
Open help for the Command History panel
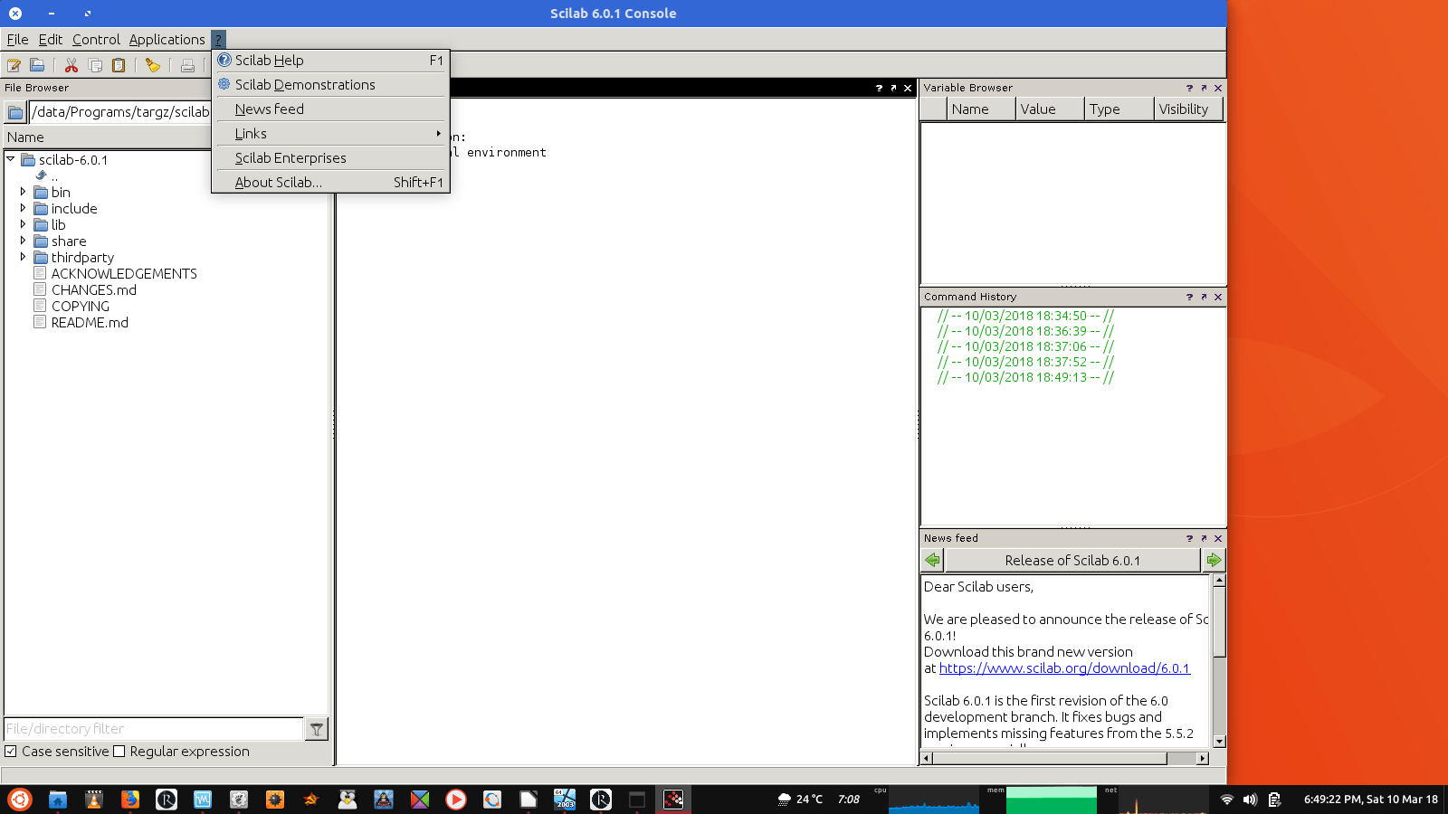click(1189, 297)
